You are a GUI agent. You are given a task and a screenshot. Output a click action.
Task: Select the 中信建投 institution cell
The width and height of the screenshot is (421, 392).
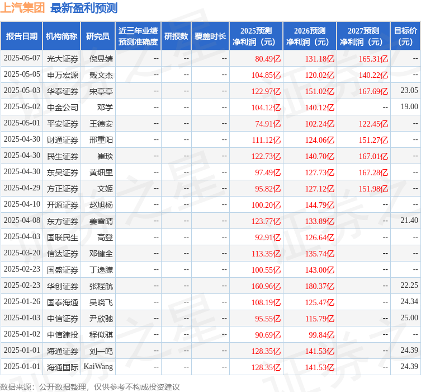(63, 335)
